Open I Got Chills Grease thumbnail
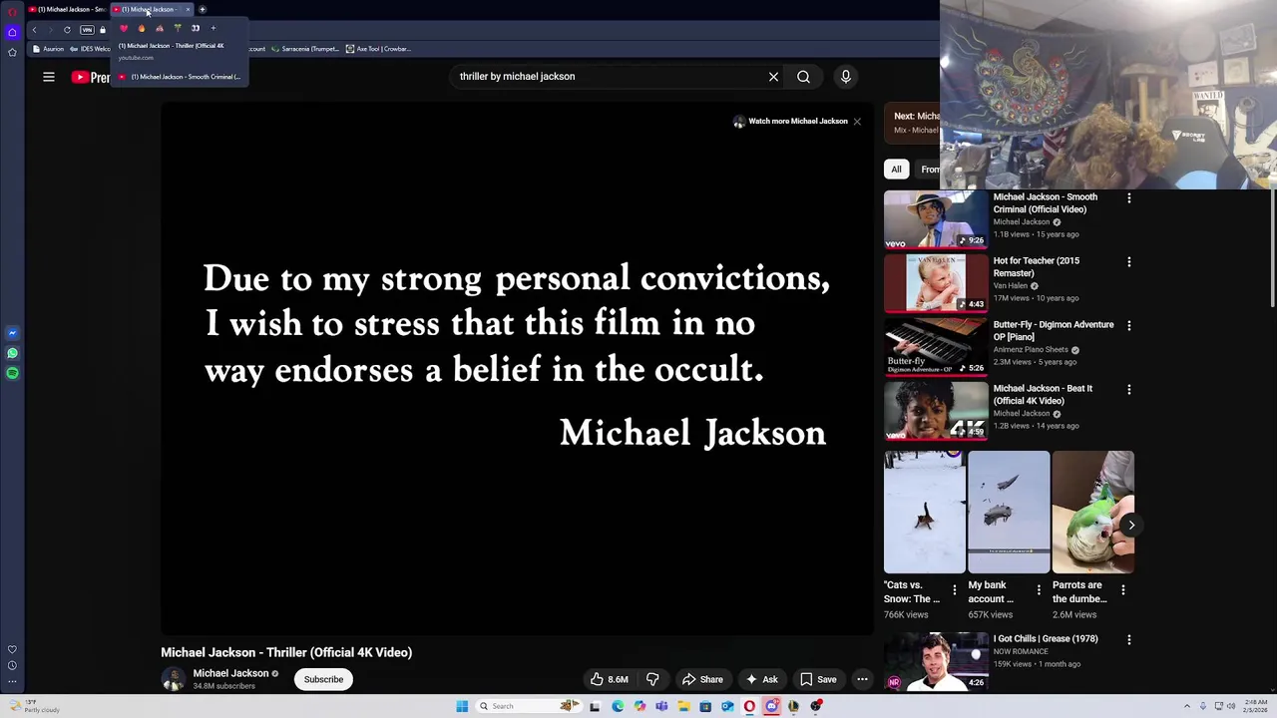1277x718 pixels. point(936,660)
